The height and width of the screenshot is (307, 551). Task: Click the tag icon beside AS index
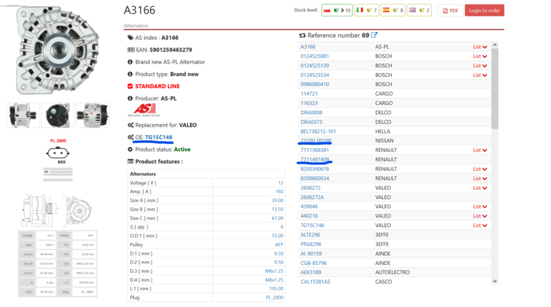(130, 38)
